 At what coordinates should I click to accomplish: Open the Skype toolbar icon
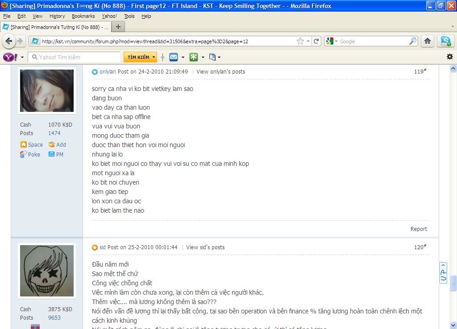pos(446,41)
